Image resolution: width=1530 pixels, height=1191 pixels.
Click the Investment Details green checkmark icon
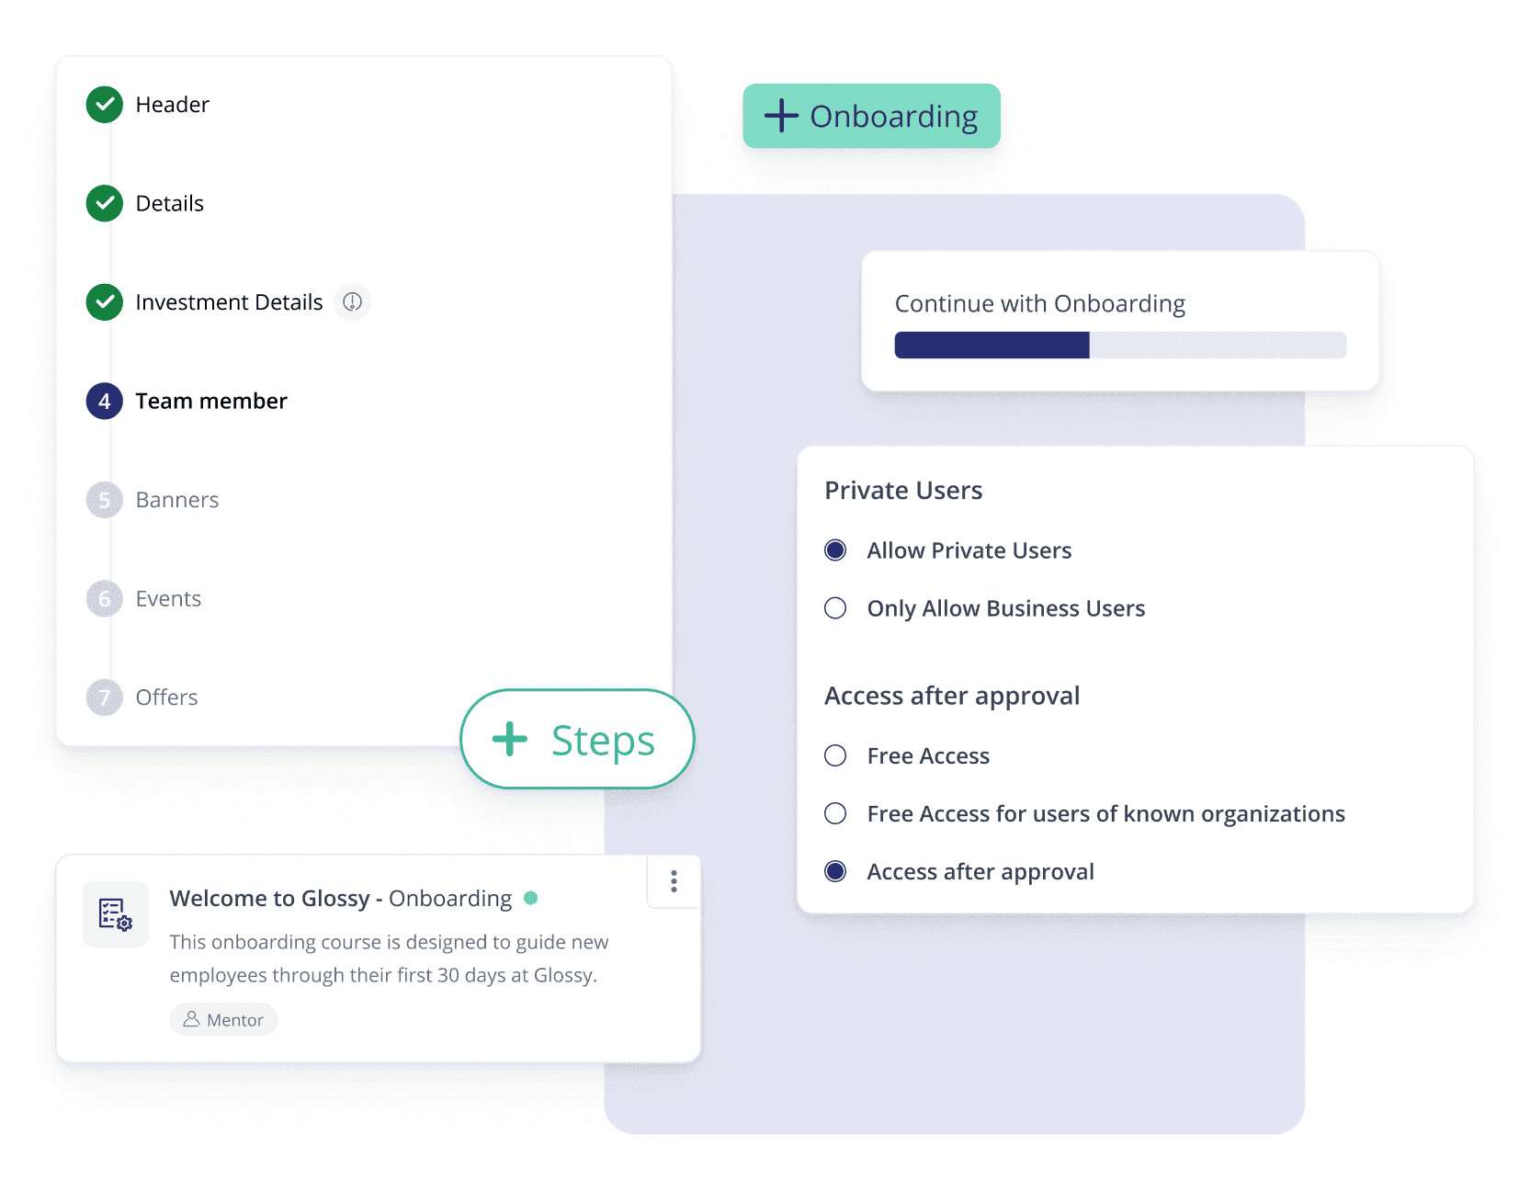(105, 301)
